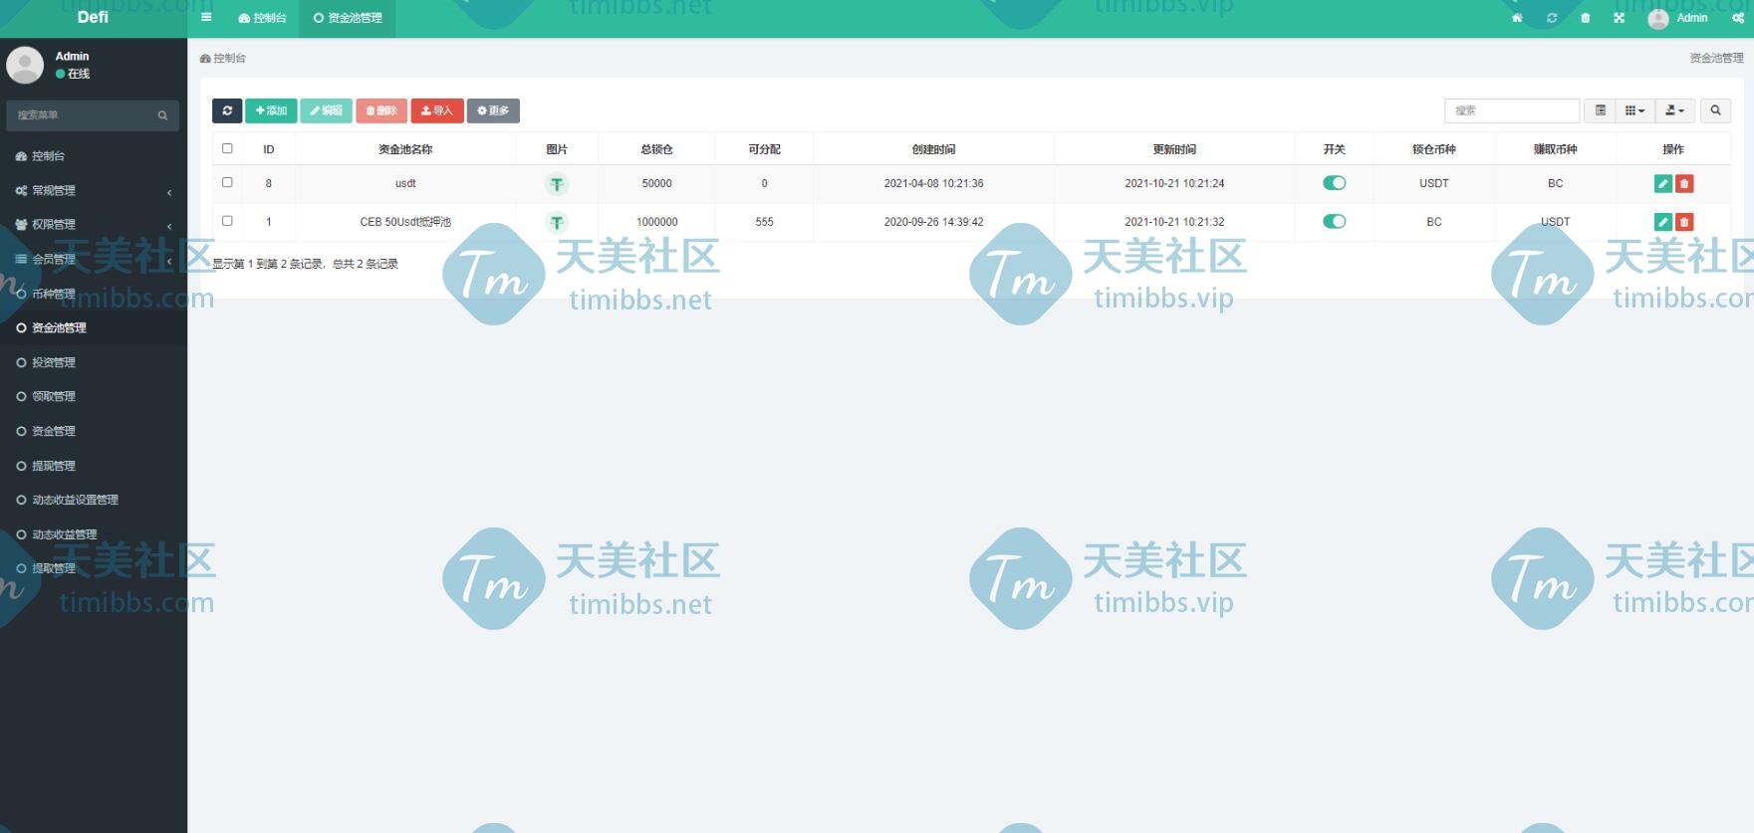Tick the select-all checkbox in table header
Viewport: 1754px width, 833px height.
coord(227,148)
